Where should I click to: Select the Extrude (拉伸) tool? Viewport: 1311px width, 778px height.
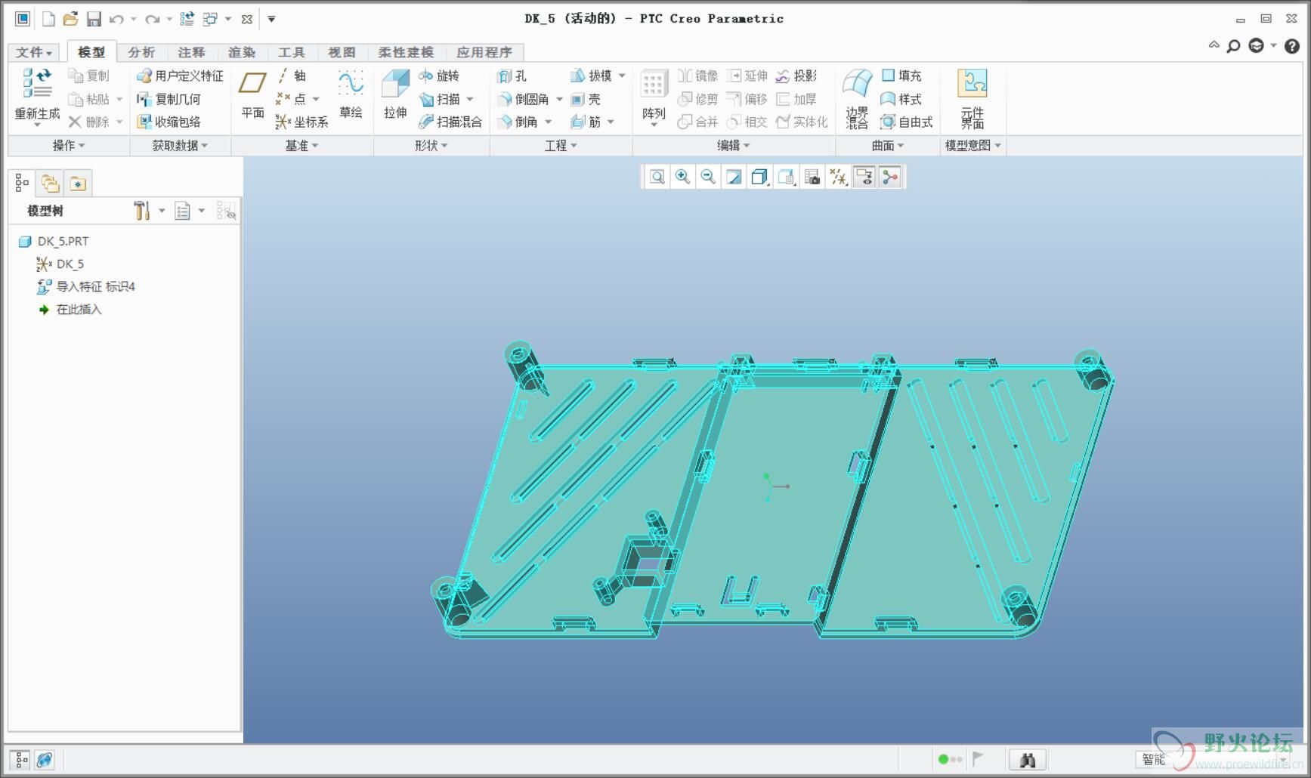pos(395,94)
